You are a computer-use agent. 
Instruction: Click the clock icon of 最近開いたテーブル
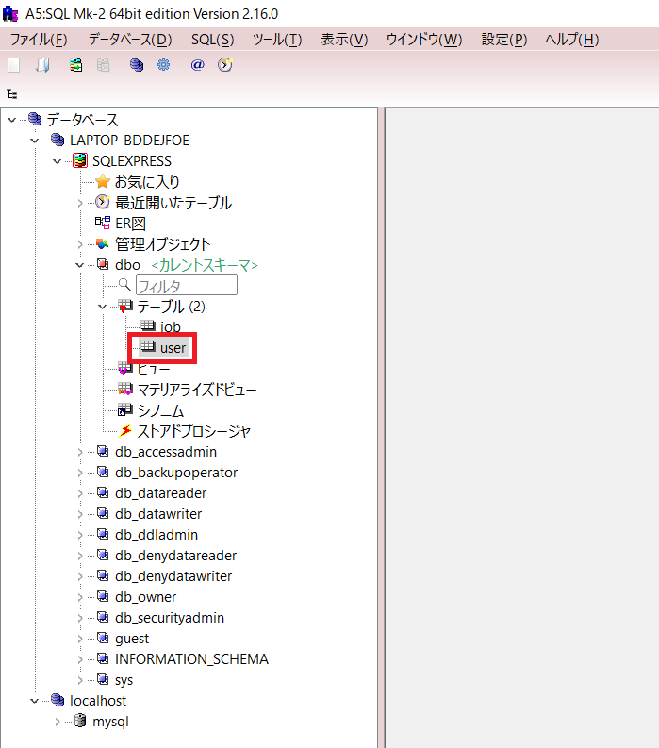point(103,202)
